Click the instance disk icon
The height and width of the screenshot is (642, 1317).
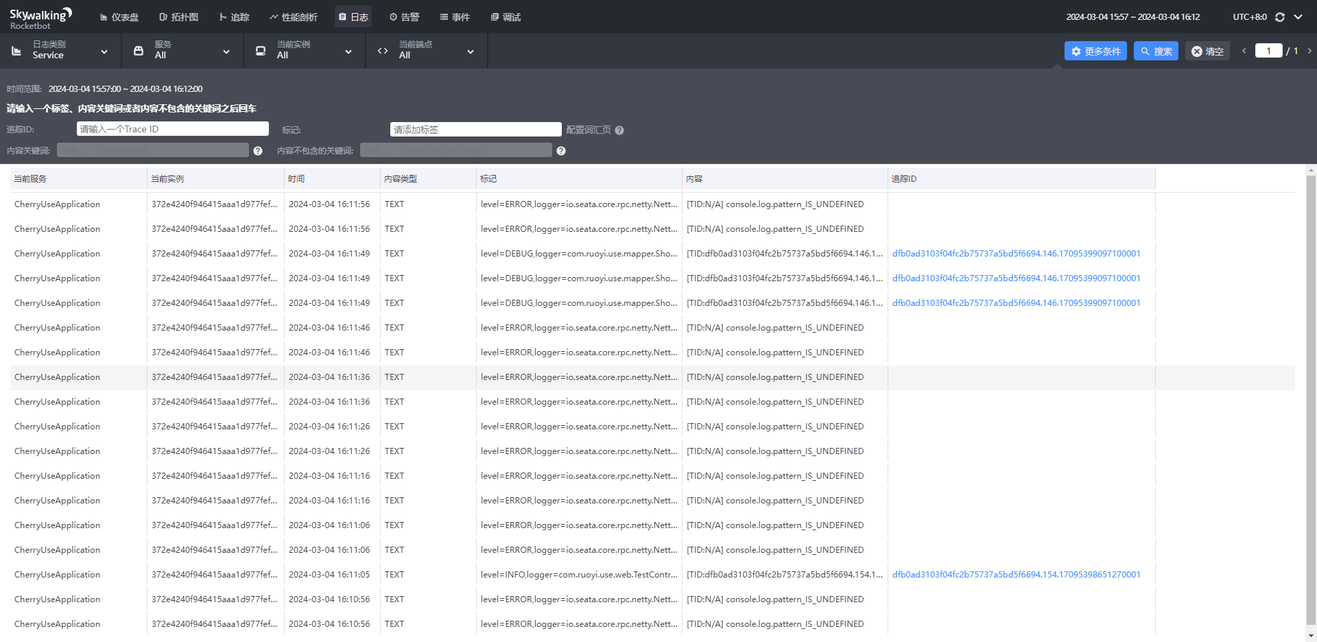(x=261, y=51)
